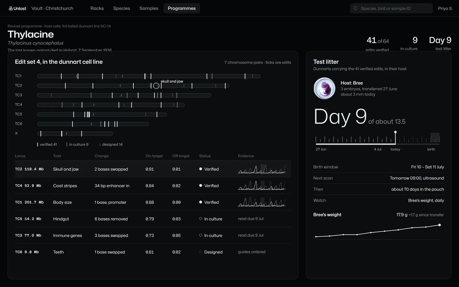The height and width of the screenshot is (287, 459).
Task: Click the '17.9 g' weight reading
Action: pyautogui.click(x=402, y=215)
